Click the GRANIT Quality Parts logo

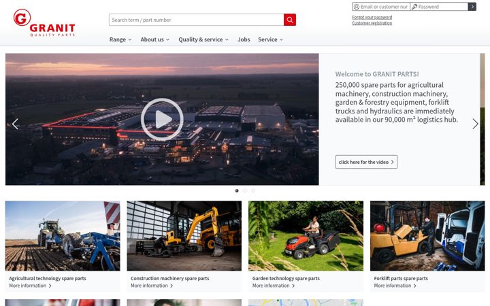click(44, 23)
